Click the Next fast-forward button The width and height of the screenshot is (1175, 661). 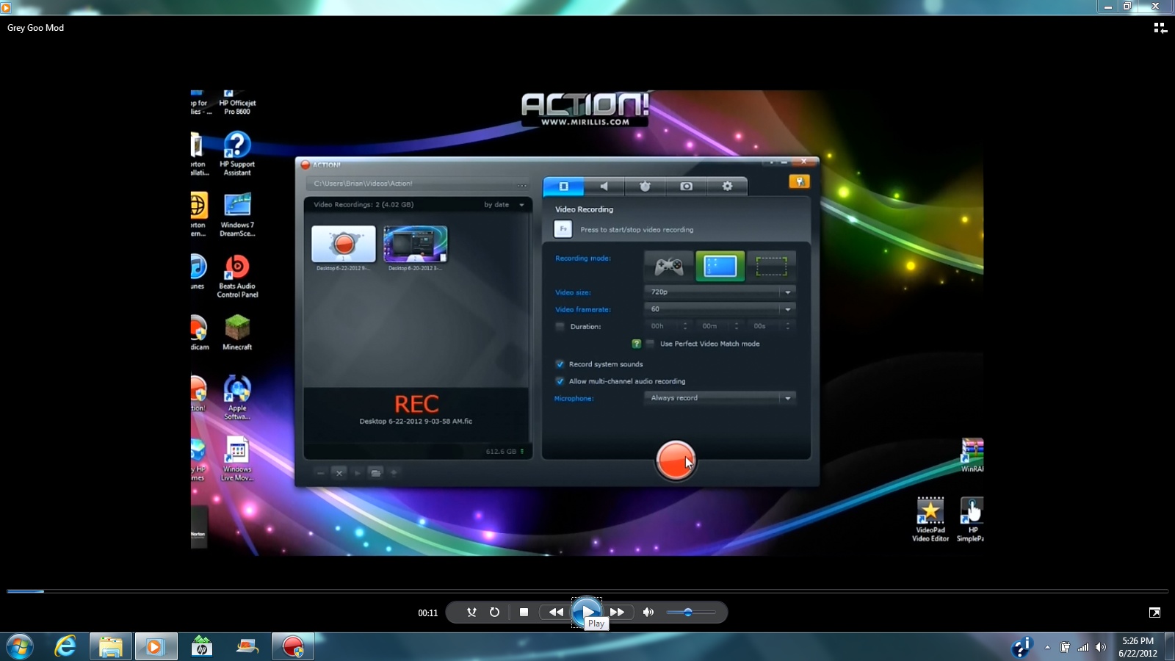point(618,612)
